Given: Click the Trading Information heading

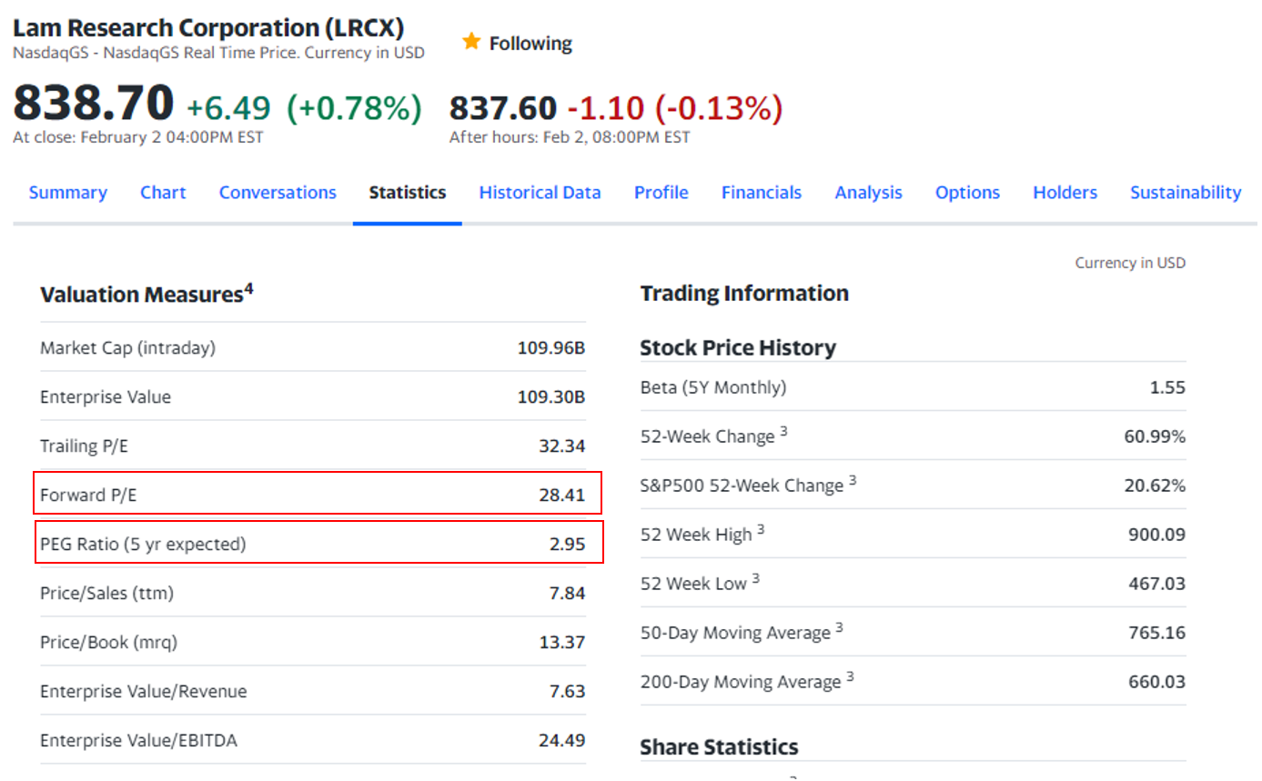Looking at the screenshot, I should click(744, 294).
